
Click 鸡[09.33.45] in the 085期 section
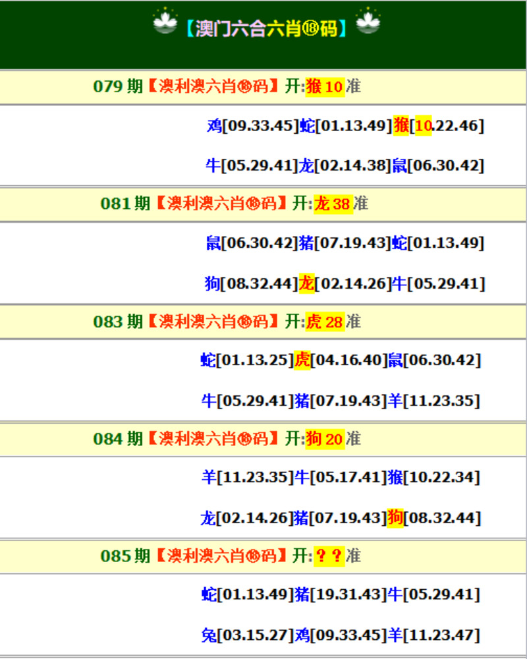coord(341,635)
